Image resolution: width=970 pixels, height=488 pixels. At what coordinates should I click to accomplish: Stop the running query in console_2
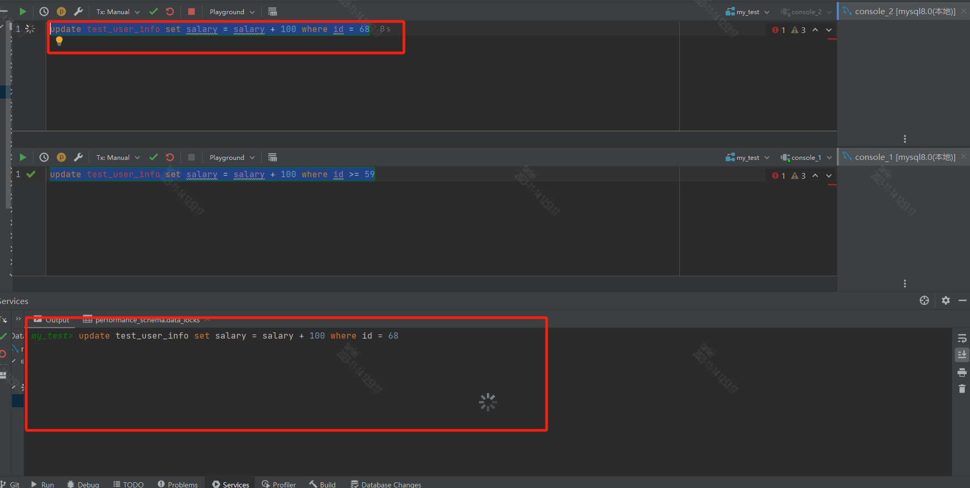tap(191, 12)
